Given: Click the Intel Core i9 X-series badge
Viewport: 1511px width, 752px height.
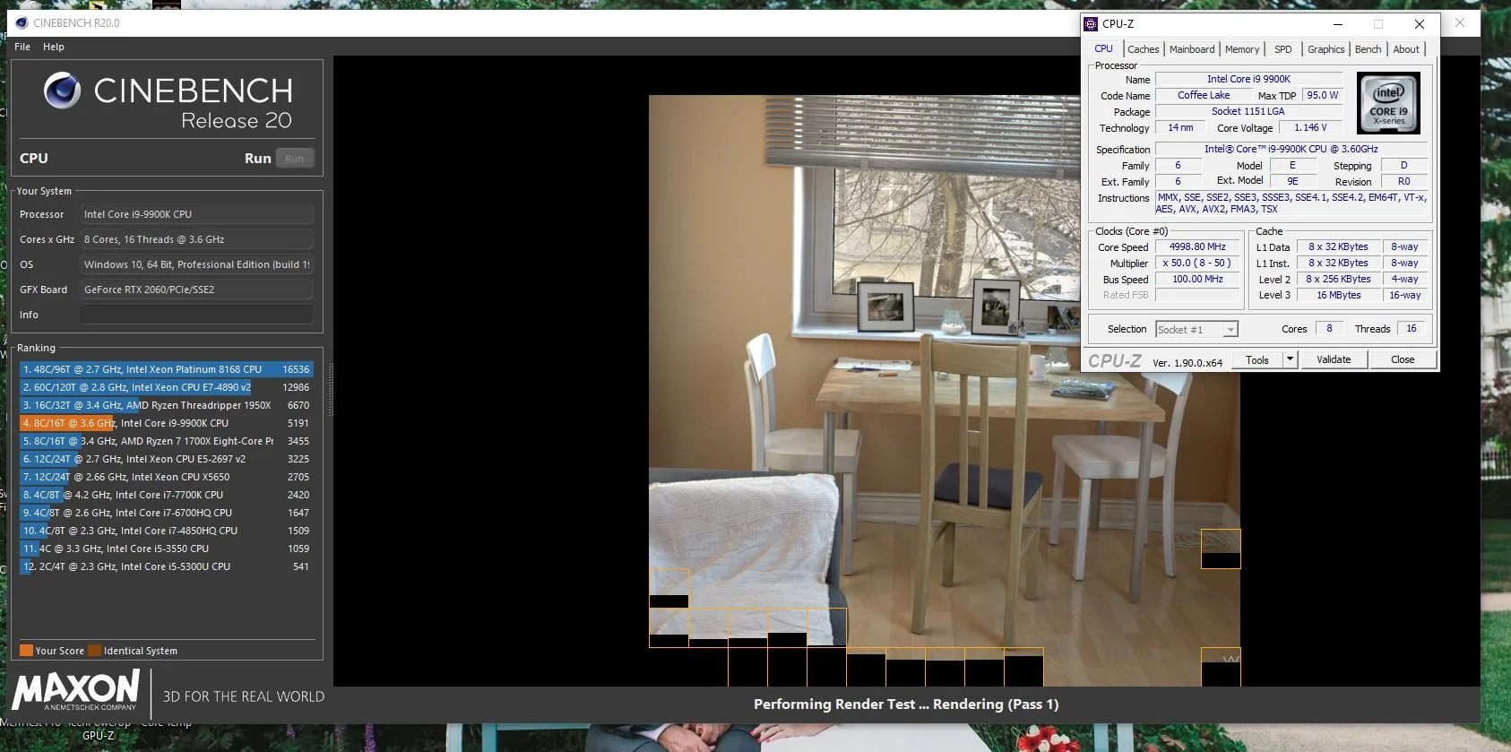Looking at the screenshot, I should [x=1388, y=103].
